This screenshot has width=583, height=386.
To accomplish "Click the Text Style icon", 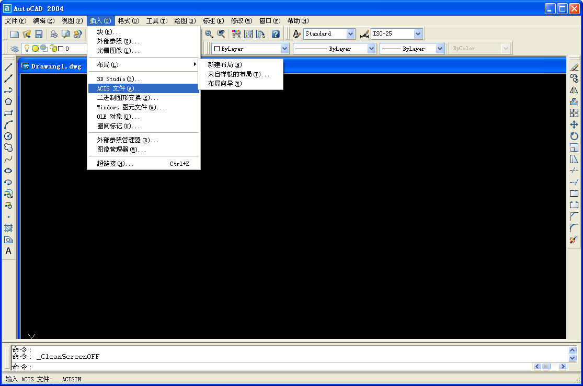I will [x=296, y=34].
